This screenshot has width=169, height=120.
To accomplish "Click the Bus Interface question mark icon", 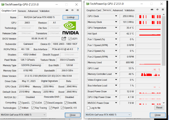I will coord(78,49).
